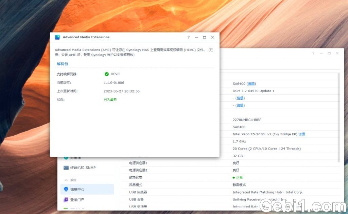The width and height of the screenshot is (348, 214).
Task: Click the Advanced Media Extensions app icon
Action: click(57, 37)
